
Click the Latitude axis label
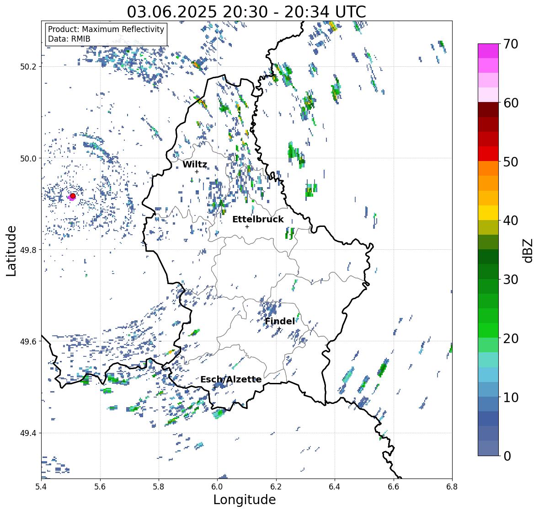11,251
